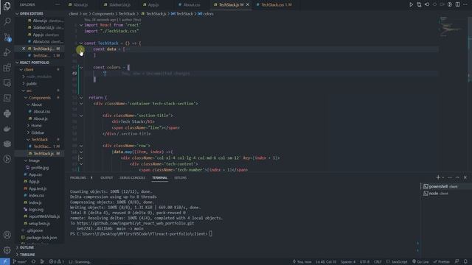Select the node terminal instance
This screenshot has width=472, height=265.
(x=445, y=193)
